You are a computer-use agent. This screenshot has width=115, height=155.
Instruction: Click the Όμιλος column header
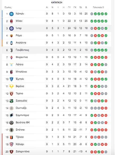coord(8,8)
